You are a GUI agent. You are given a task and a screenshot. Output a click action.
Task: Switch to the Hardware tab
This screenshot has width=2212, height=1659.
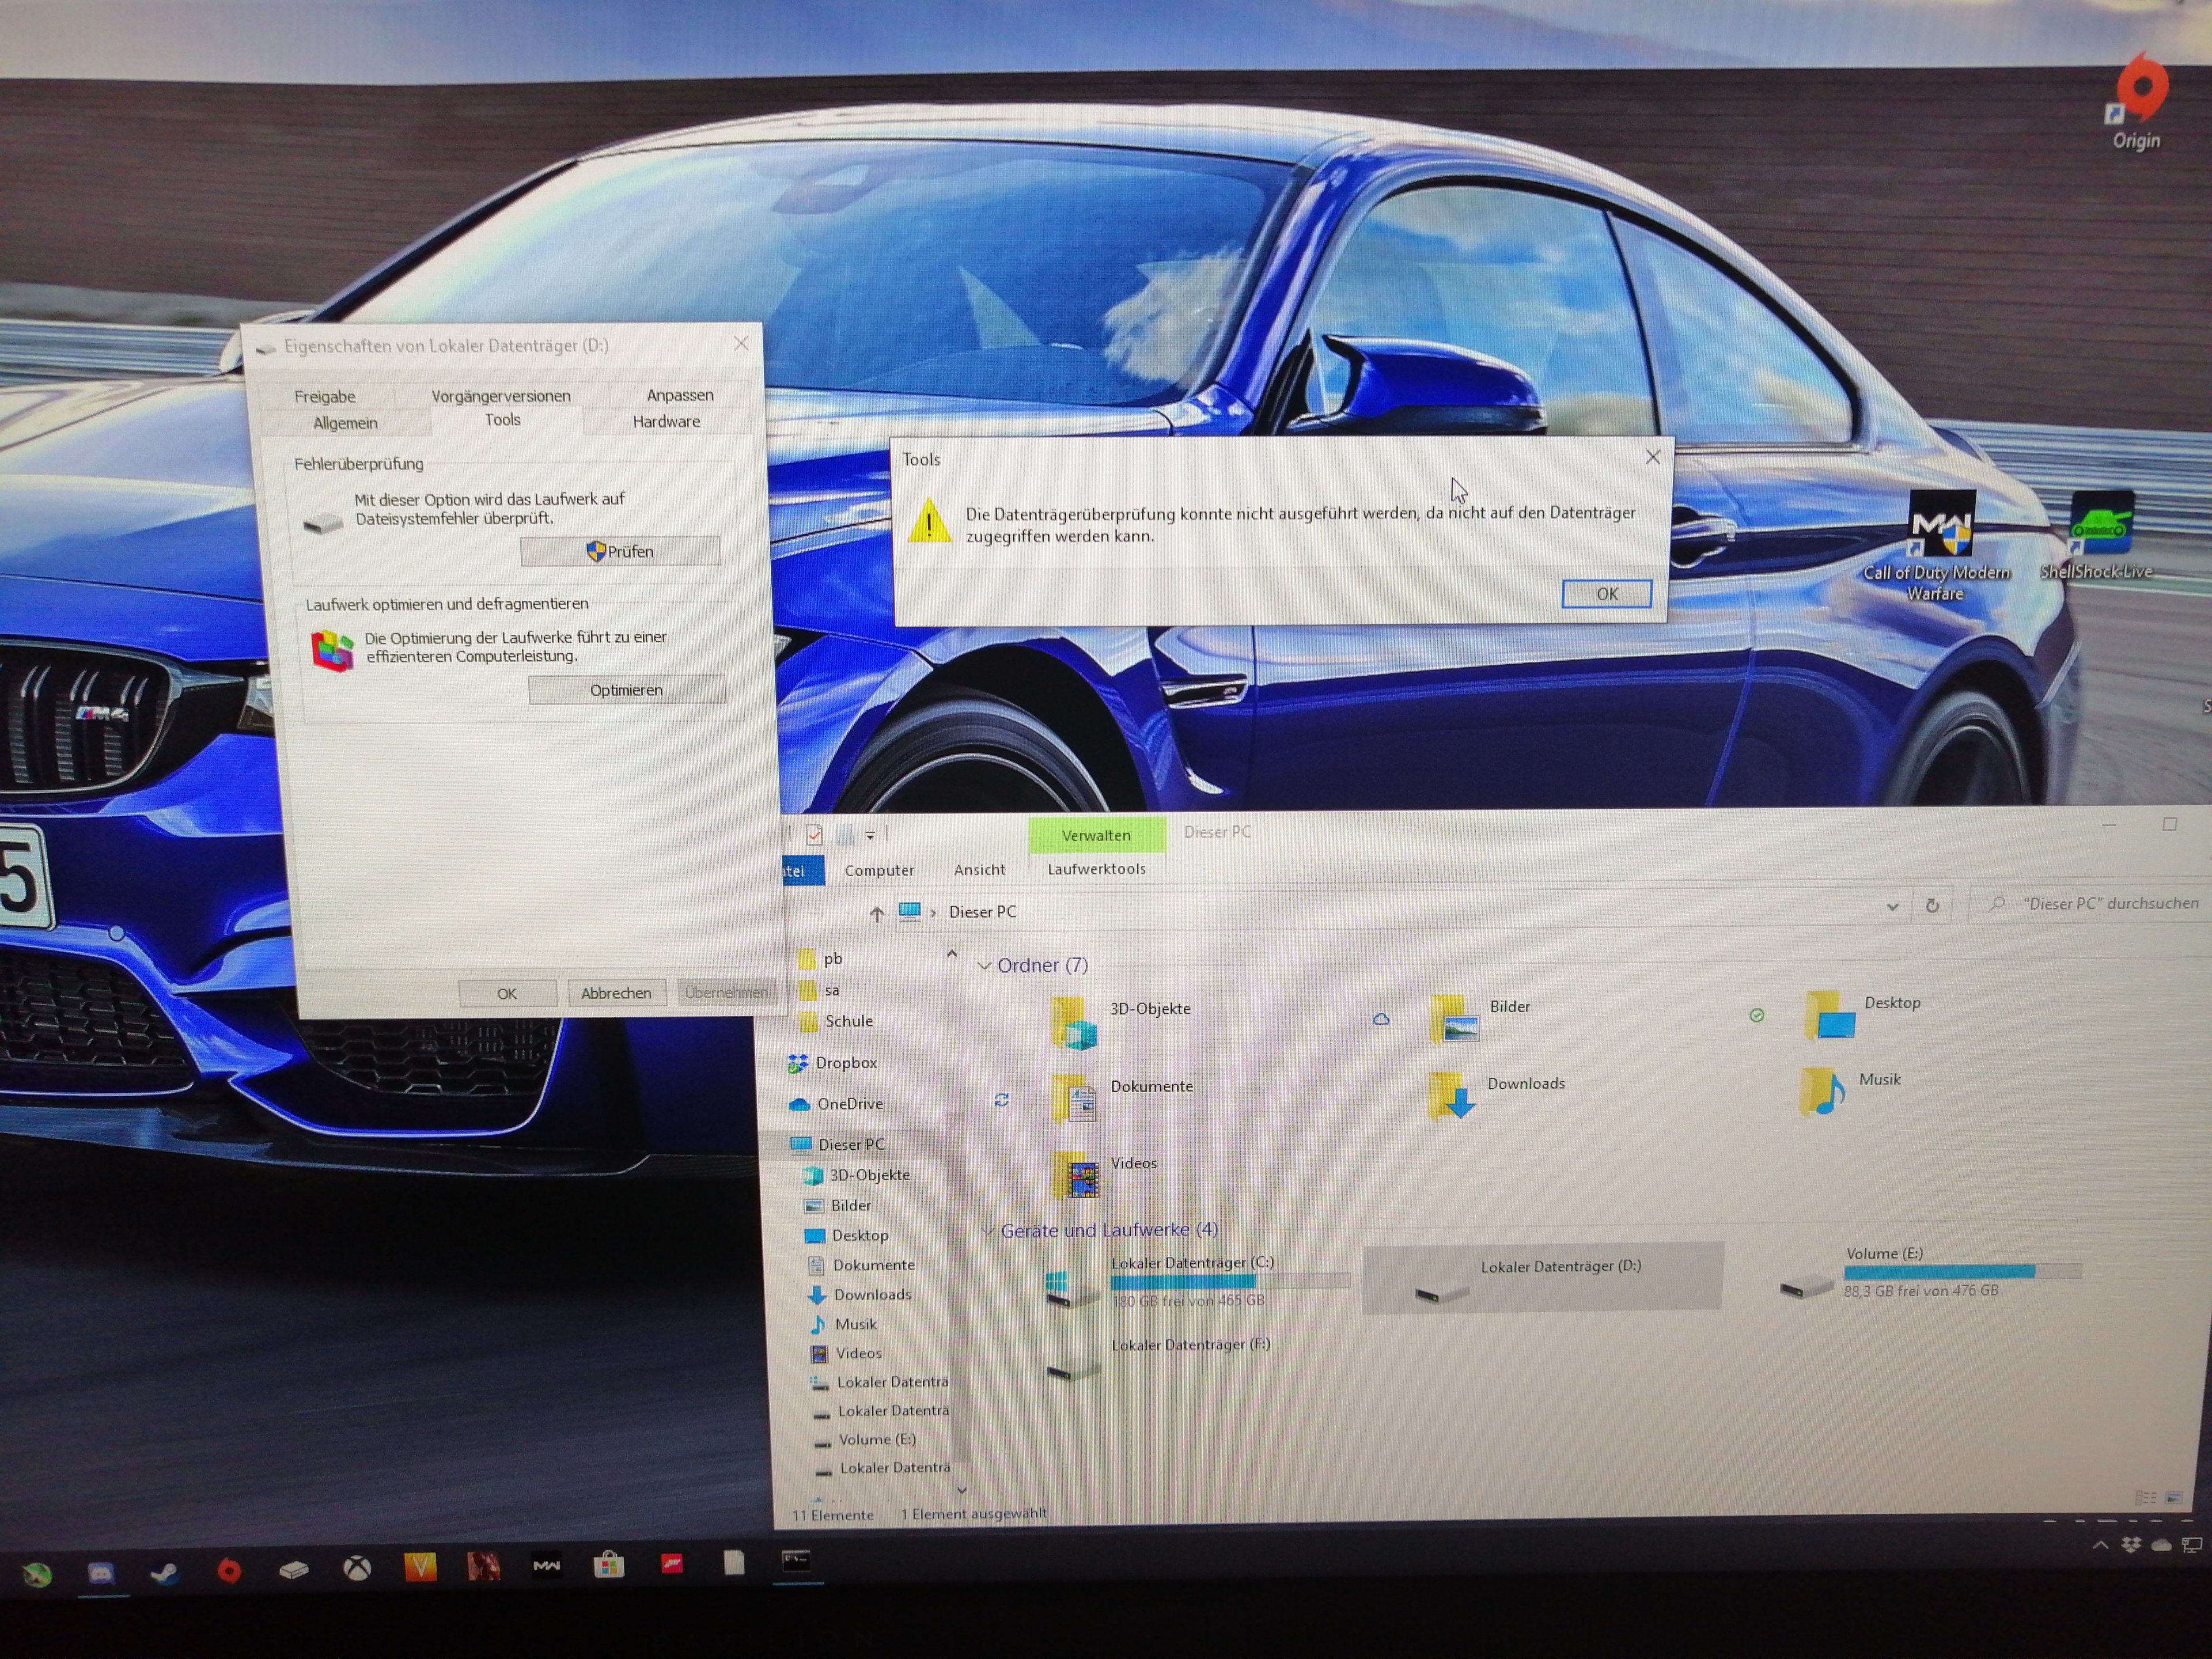point(666,422)
